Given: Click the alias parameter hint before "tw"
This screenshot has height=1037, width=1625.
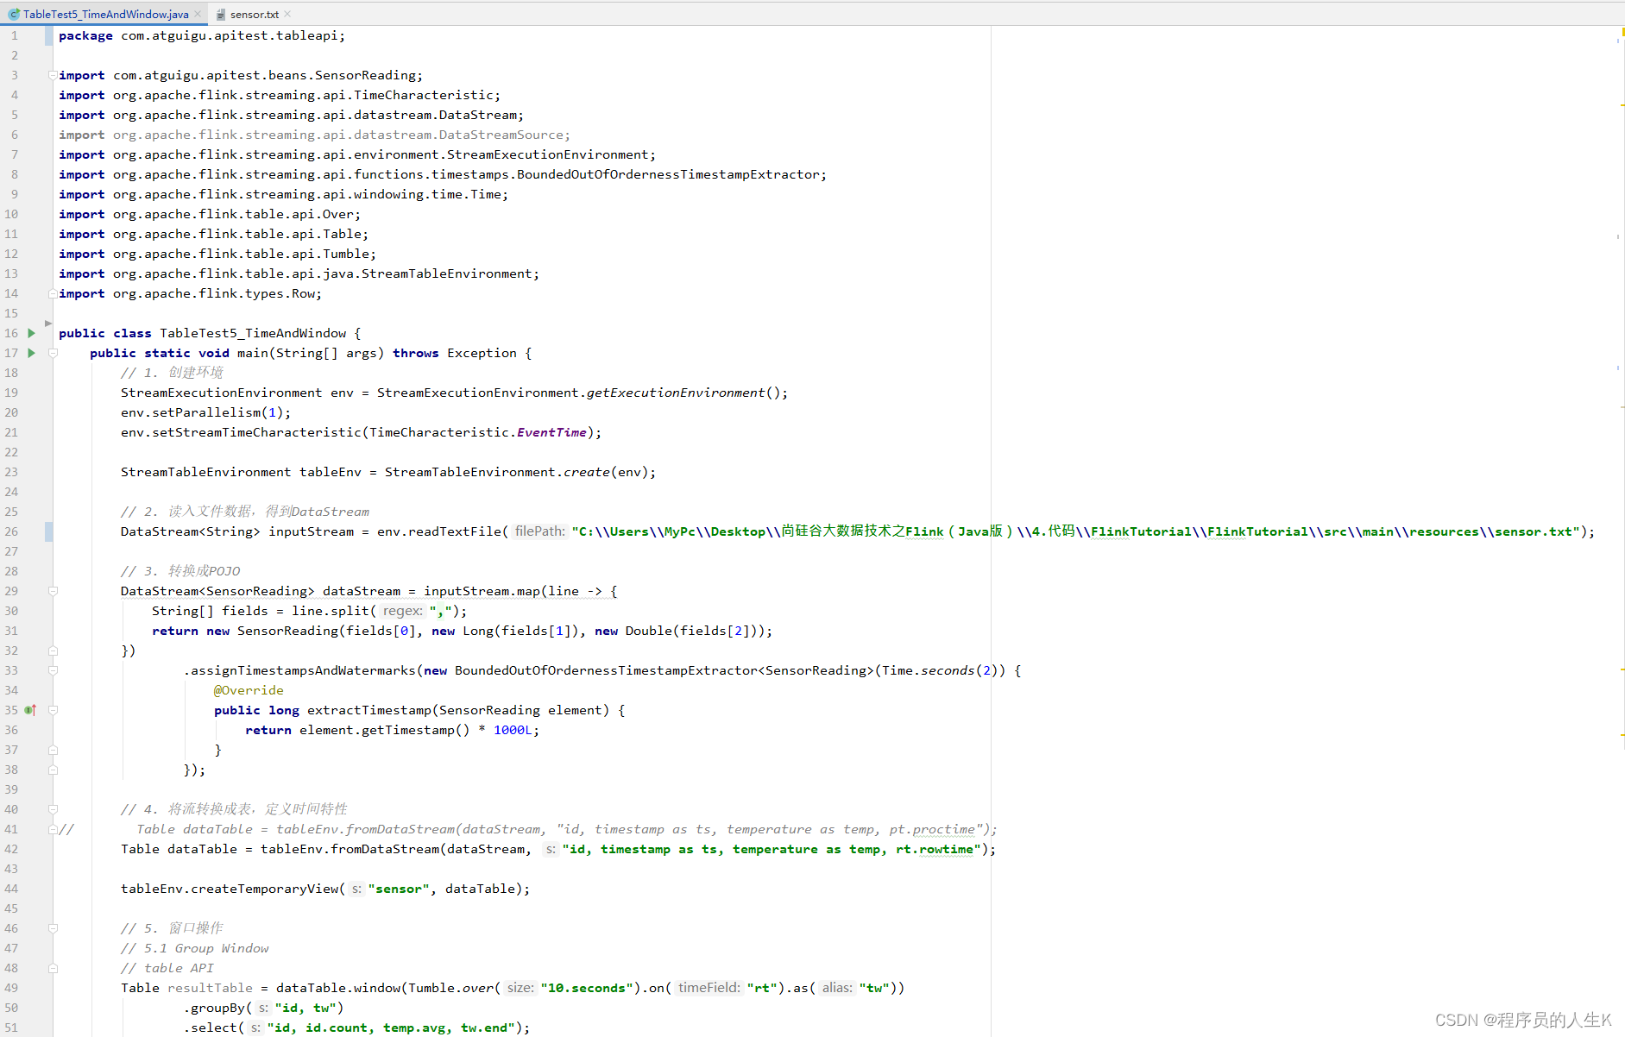Looking at the screenshot, I should point(837,988).
